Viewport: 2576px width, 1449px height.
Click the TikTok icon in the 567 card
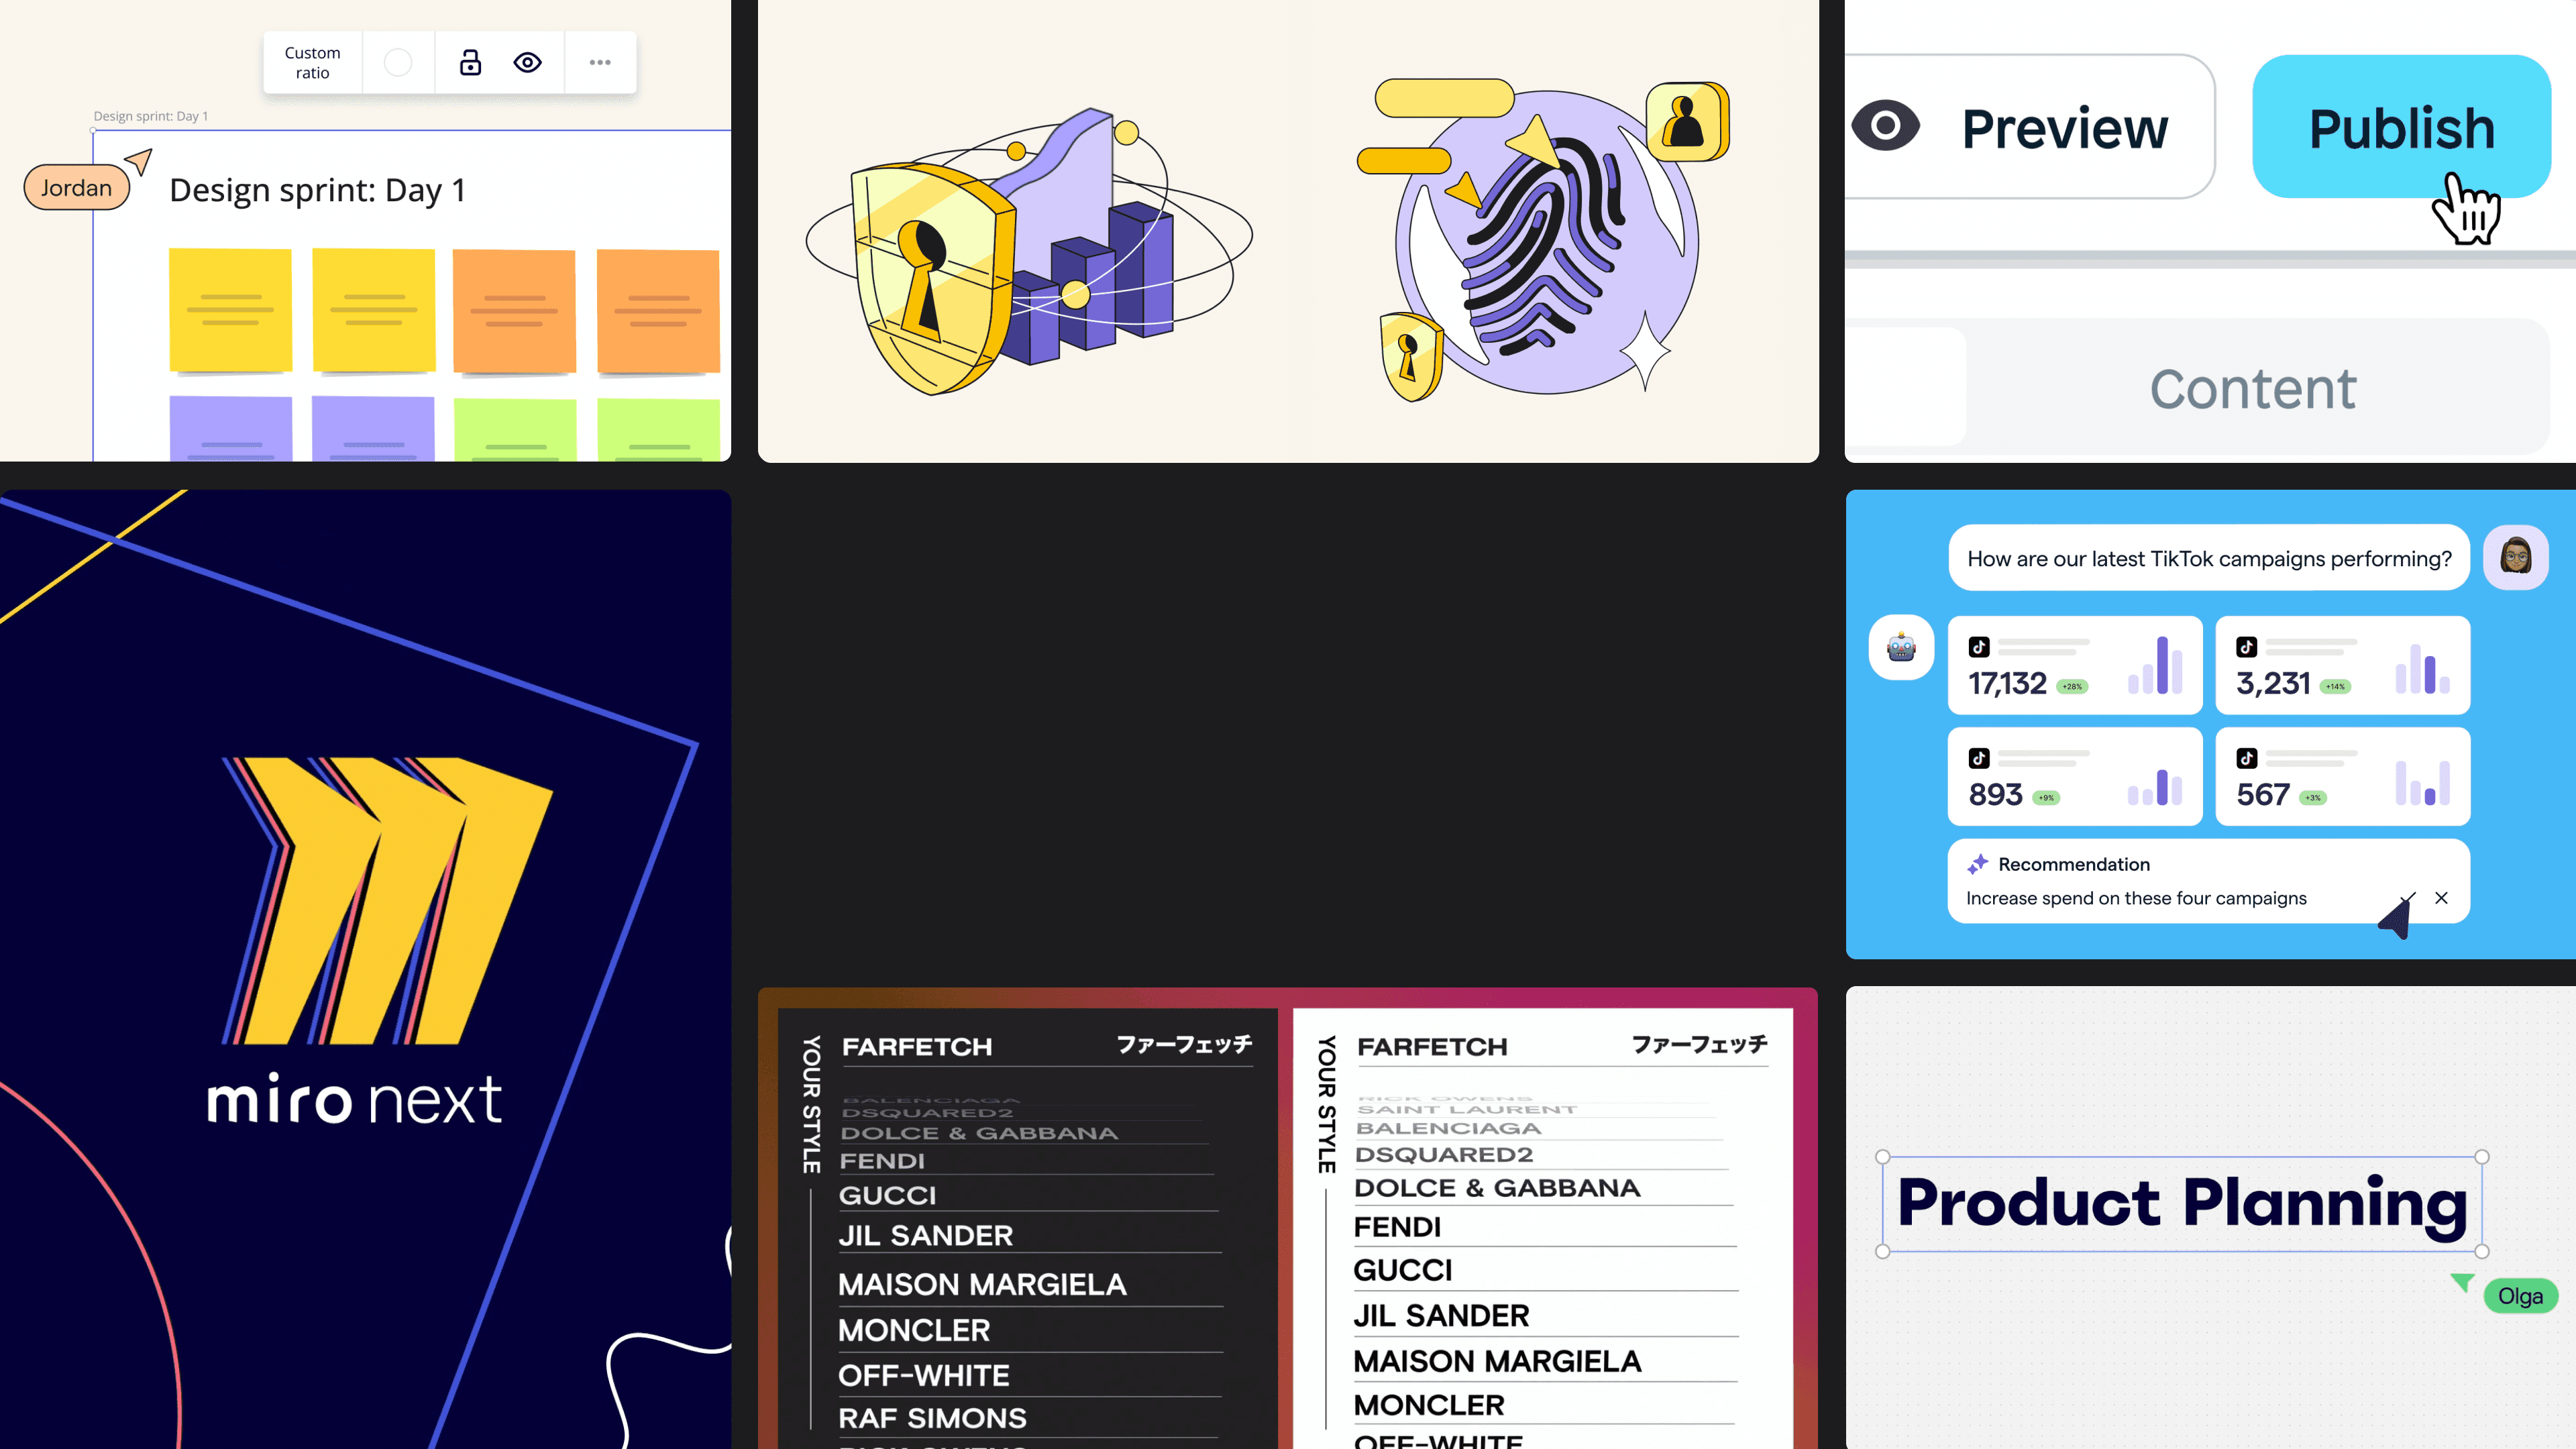point(2247,758)
